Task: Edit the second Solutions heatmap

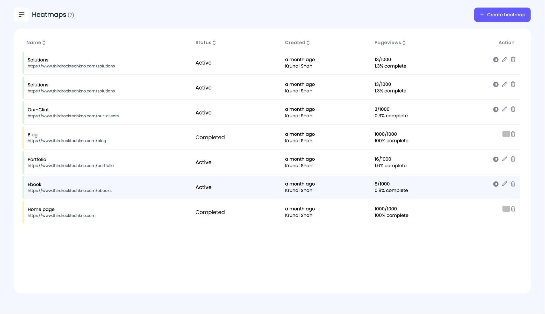Action: (x=504, y=84)
